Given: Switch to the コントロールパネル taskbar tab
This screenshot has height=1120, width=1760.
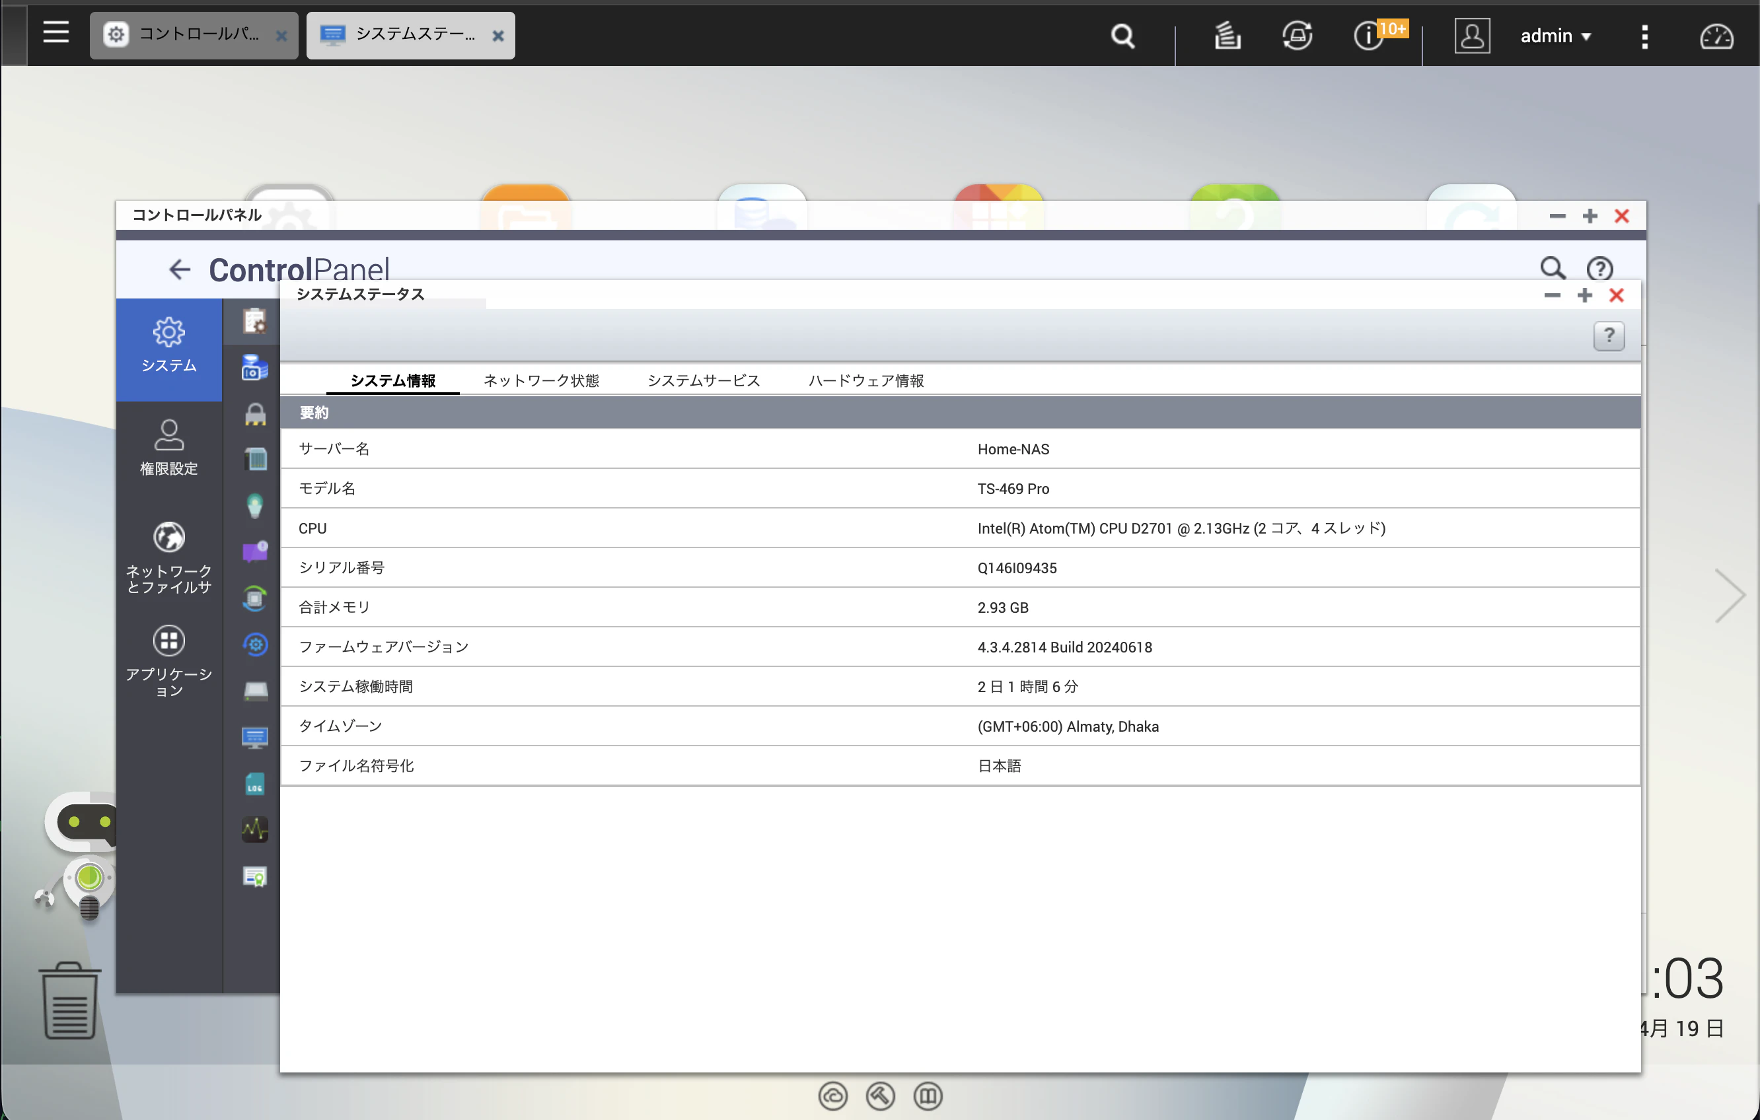Looking at the screenshot, I should pyautogui.click(x=193, y=35).
